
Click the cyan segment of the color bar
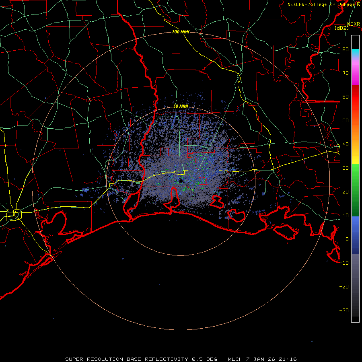355,53
